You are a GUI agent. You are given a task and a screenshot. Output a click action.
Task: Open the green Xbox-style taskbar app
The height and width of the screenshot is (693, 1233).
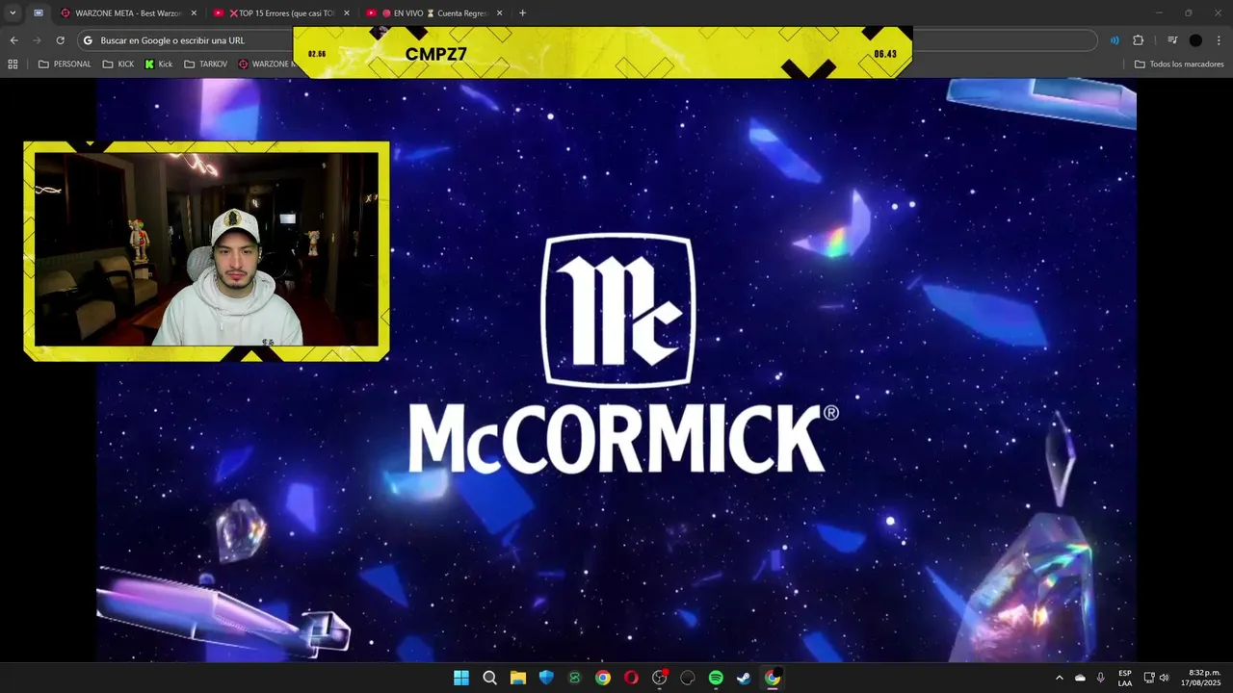[575, 678]
